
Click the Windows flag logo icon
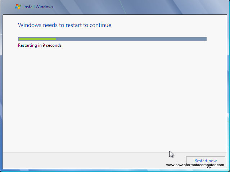[18, 6]
